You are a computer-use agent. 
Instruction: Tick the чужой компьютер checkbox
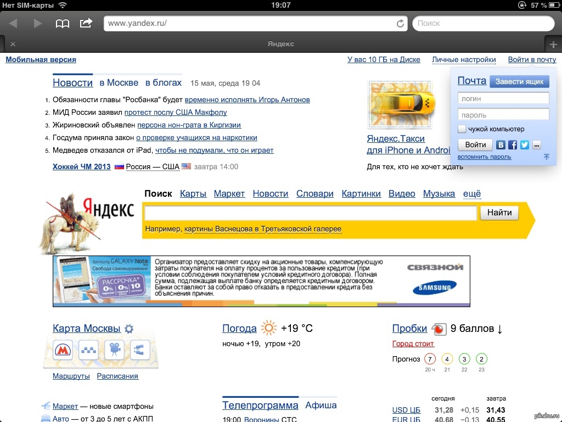coord(462,129)
